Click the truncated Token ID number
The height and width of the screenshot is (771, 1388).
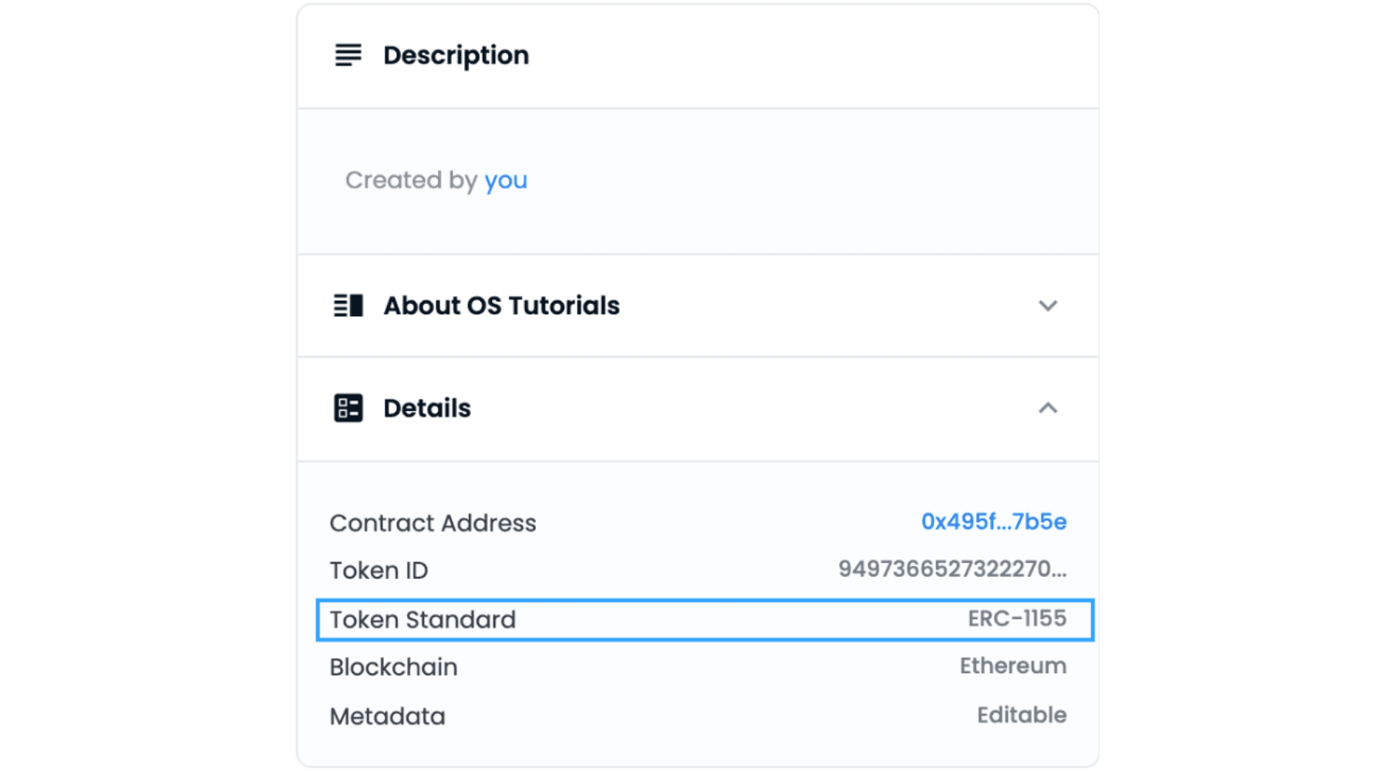tap(952, 569)
